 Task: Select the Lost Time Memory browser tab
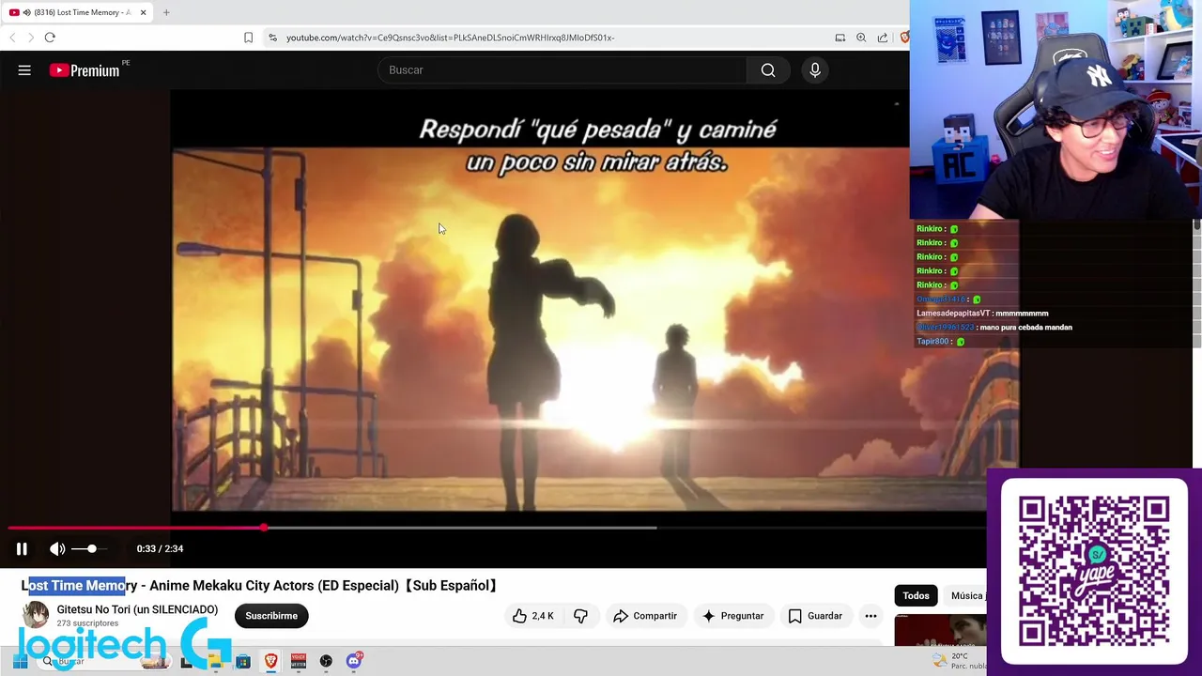(78, 12)
